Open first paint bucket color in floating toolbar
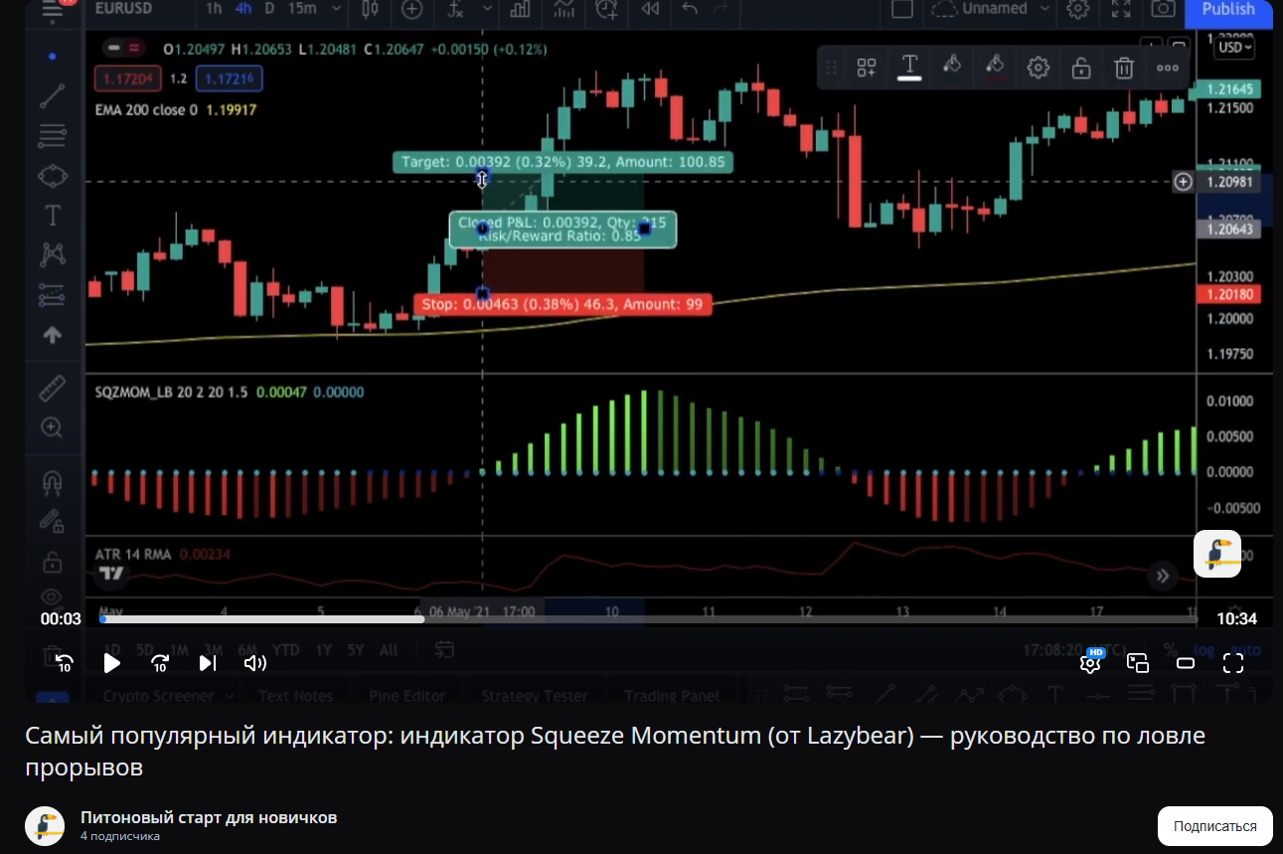The height and width of the screenshot is (854, 1283). (952, 67)
